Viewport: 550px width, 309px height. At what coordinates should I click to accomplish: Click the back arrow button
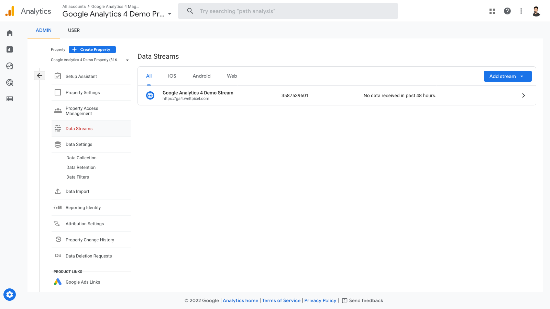pyautogui.click(x=40, y=76)
